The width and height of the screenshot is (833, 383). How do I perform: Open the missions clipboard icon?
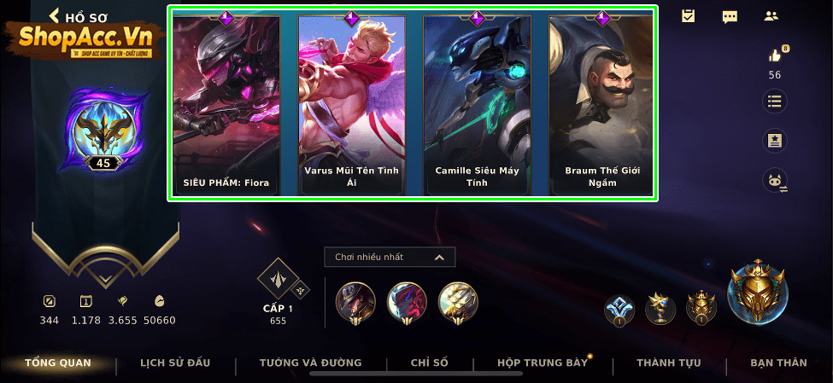(x=688, y=16)
